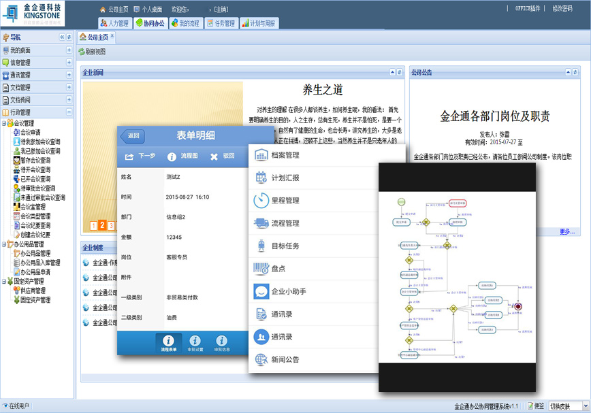Click the 修改密码 link
Image resolution: width=591 pixels, height=413 pixels.
[562, 8]
